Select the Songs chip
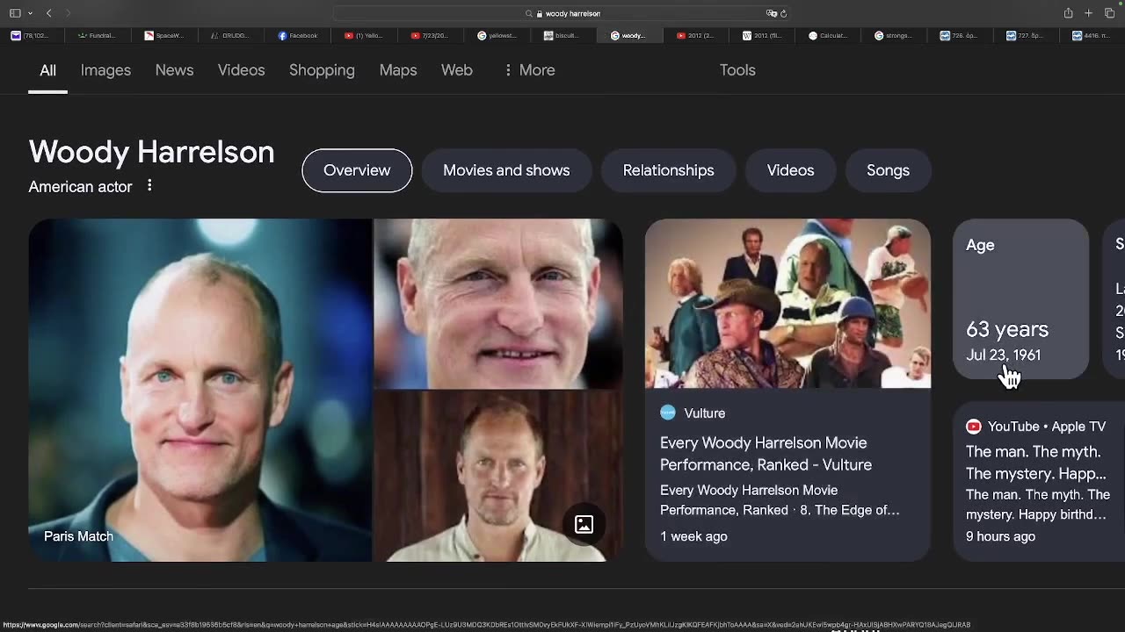1125x632 pixels. (x=888, y=170)
